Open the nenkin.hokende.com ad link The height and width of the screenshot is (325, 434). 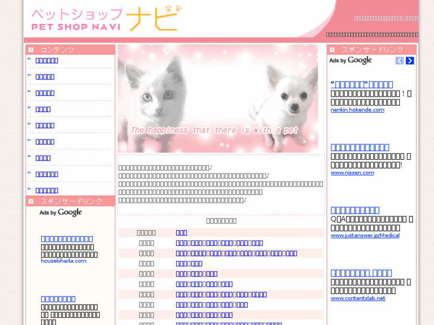tap(358, 110)
